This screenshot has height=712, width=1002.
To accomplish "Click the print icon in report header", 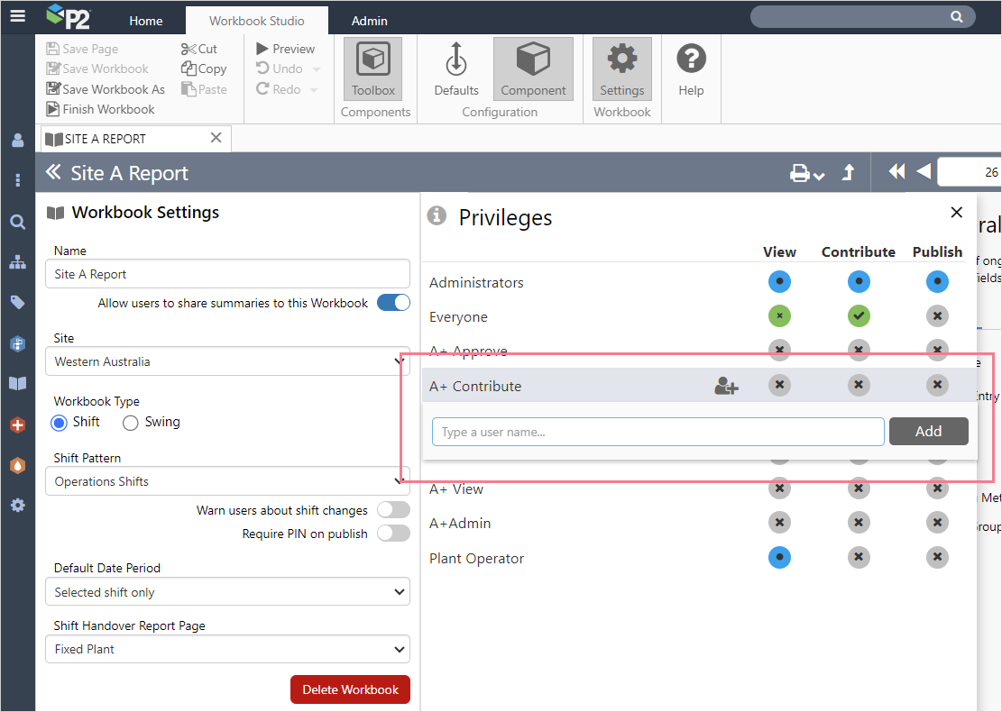I will 800,173.
